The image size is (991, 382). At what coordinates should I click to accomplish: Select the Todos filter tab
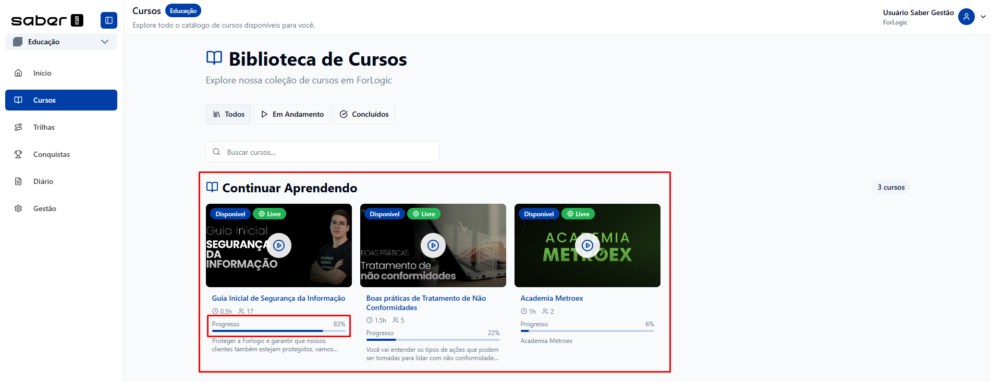click(x=228, y=114)
